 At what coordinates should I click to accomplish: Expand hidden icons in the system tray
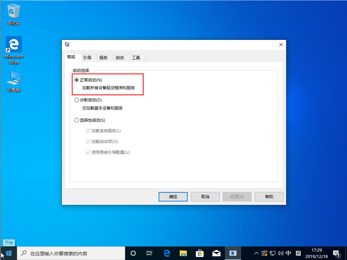(256, 253)
